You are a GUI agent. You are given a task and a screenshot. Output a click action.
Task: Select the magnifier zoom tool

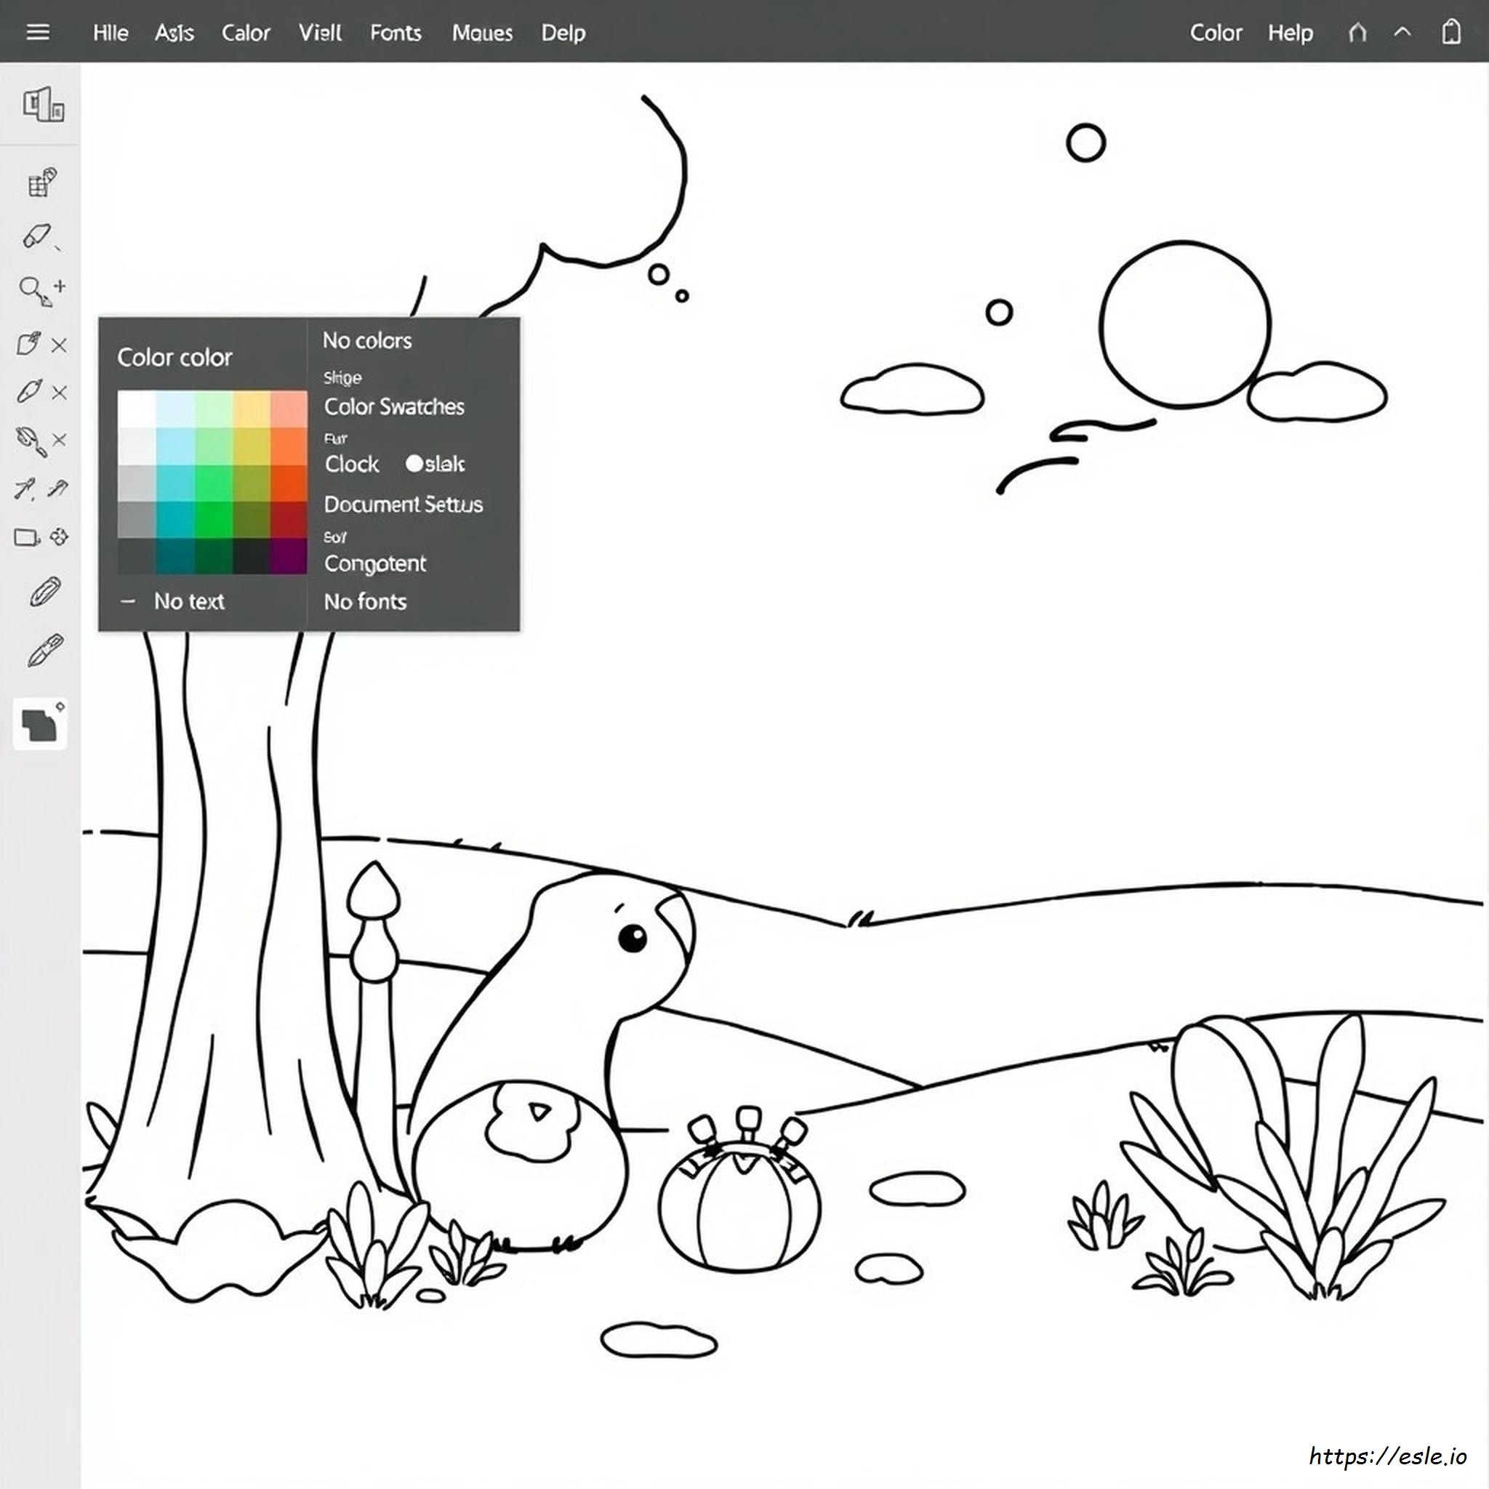[x=35, y=292]
